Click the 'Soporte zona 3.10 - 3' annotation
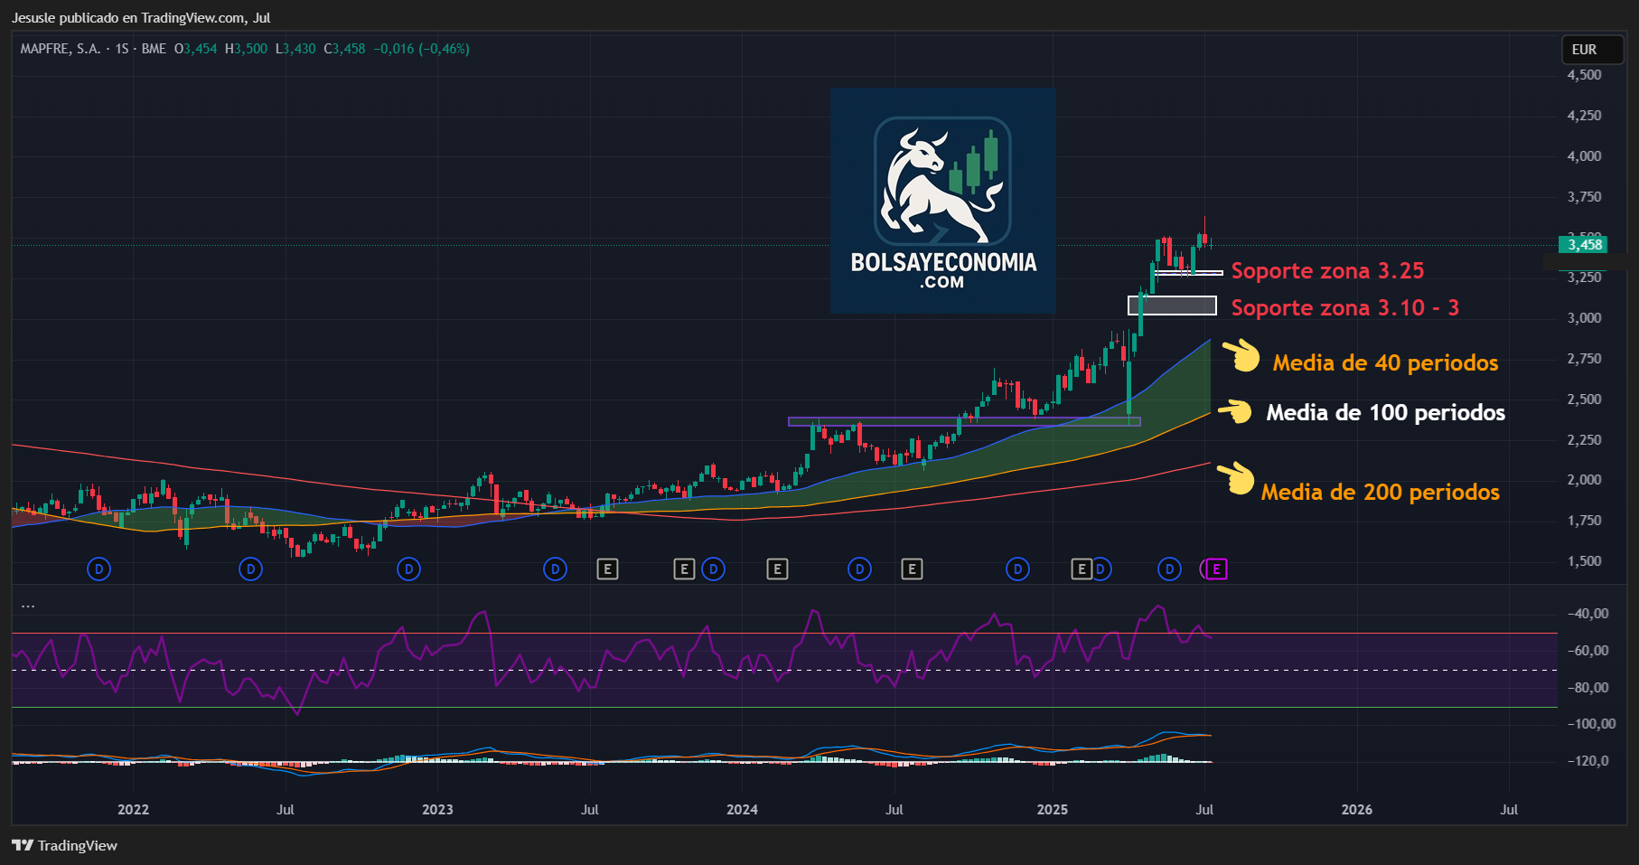Screen dimensions: 1639x865 [1344, 307]
